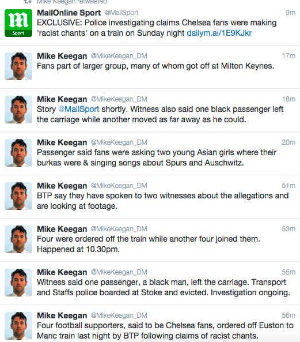Click Mike Keegan name on 53m tweet
Viewport: 300px width, 342px height.
coord(62,229)
